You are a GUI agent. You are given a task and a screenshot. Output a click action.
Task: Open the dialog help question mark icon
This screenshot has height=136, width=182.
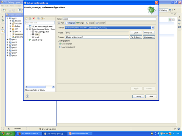coord(27,96)
